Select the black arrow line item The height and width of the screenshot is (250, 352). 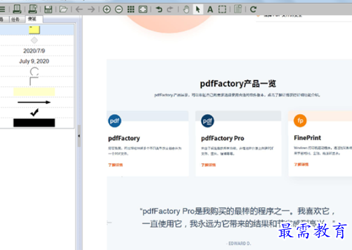[x=34, y=103]
